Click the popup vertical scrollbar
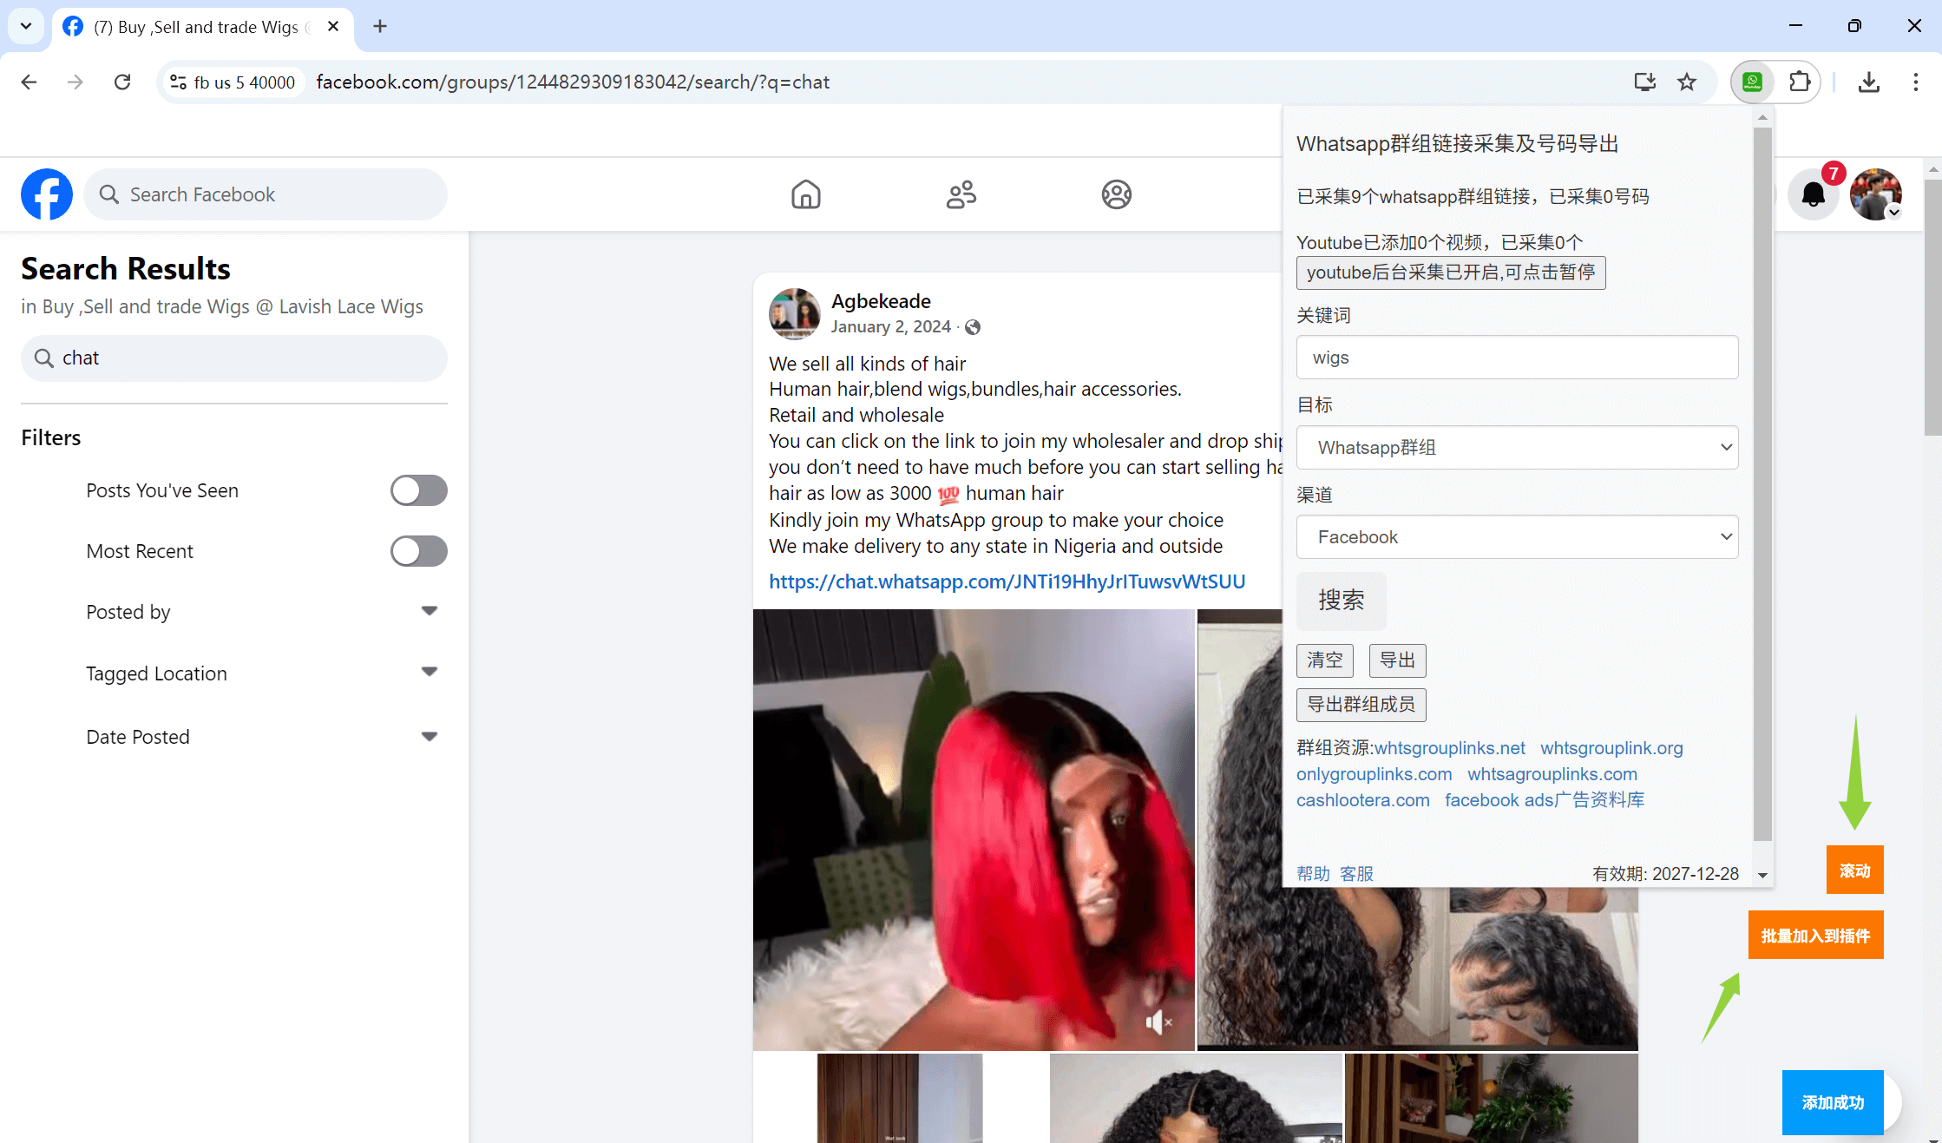 pyautogui.click(x=1762, y=486)
